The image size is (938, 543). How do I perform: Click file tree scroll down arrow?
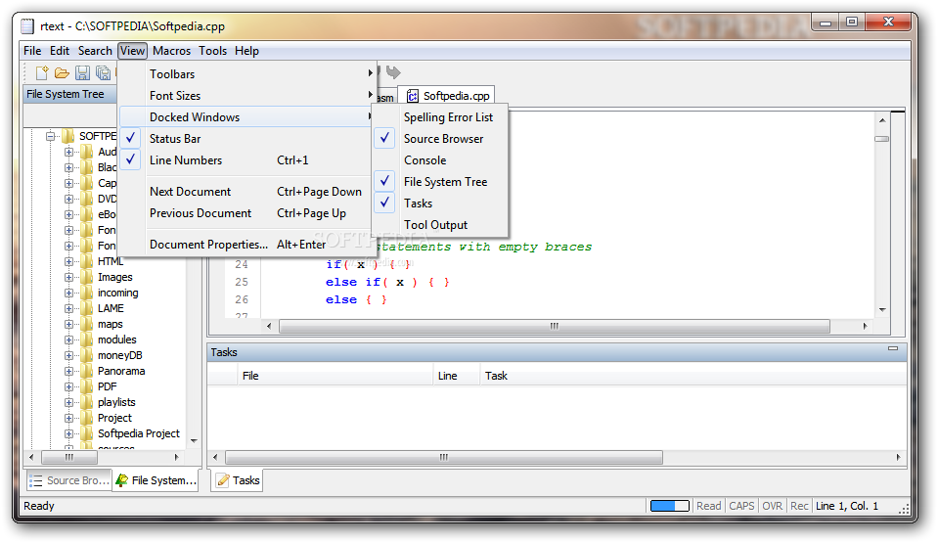(194, 441)
